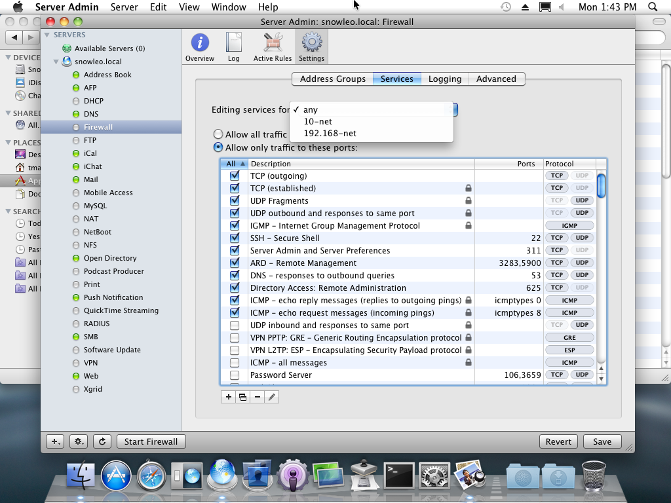Choose 10-net from the dropdown
671x503 pixels.
(x=372, y=121)
